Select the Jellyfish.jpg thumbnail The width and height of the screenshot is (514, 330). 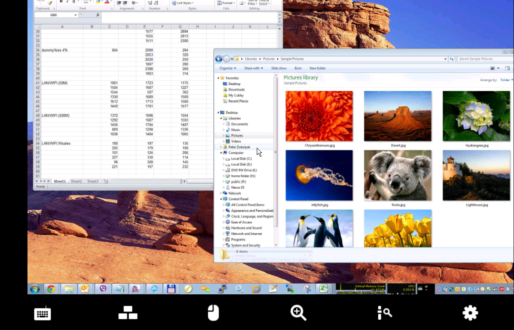319,175
